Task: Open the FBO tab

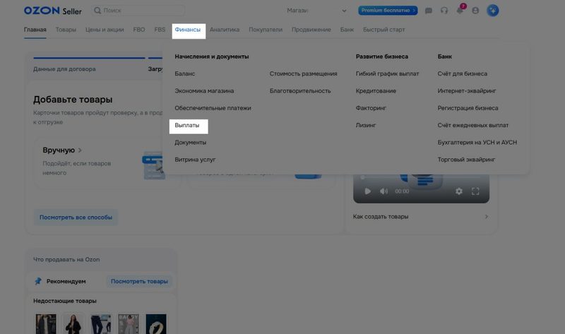Action: pyautogui.click(x=139, y=30)
